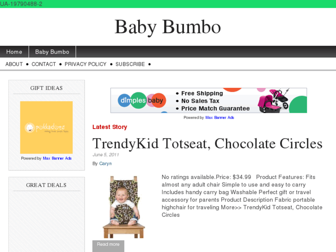Screen dimensions: 336x252
Task: Open the pokkadots gift ideas ad
Action: [x=47, y=128]
